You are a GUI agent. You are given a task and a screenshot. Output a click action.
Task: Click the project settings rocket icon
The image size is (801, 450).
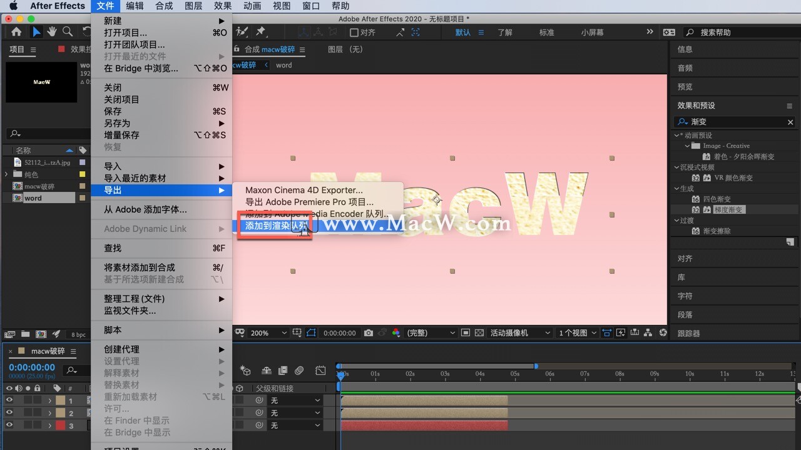point(56,334)
